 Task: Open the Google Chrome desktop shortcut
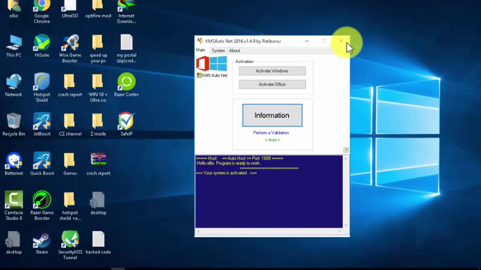[42, 11]
